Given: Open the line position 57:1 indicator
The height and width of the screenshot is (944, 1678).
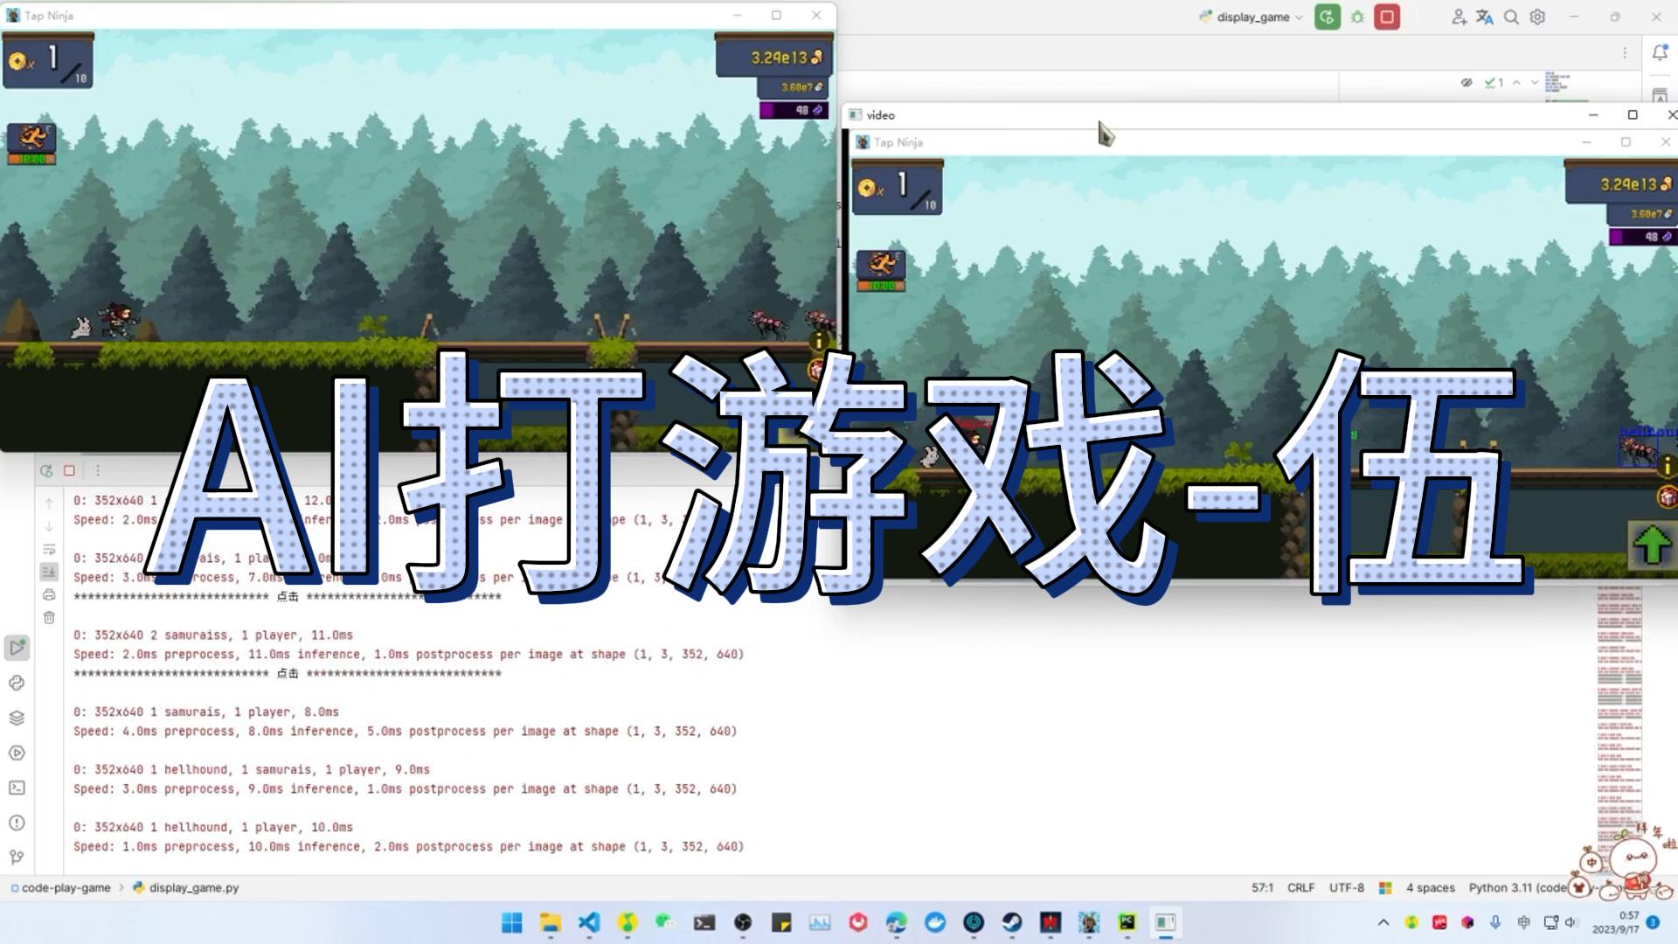Looking at the screenshot, I should [x=1262, y=887].
